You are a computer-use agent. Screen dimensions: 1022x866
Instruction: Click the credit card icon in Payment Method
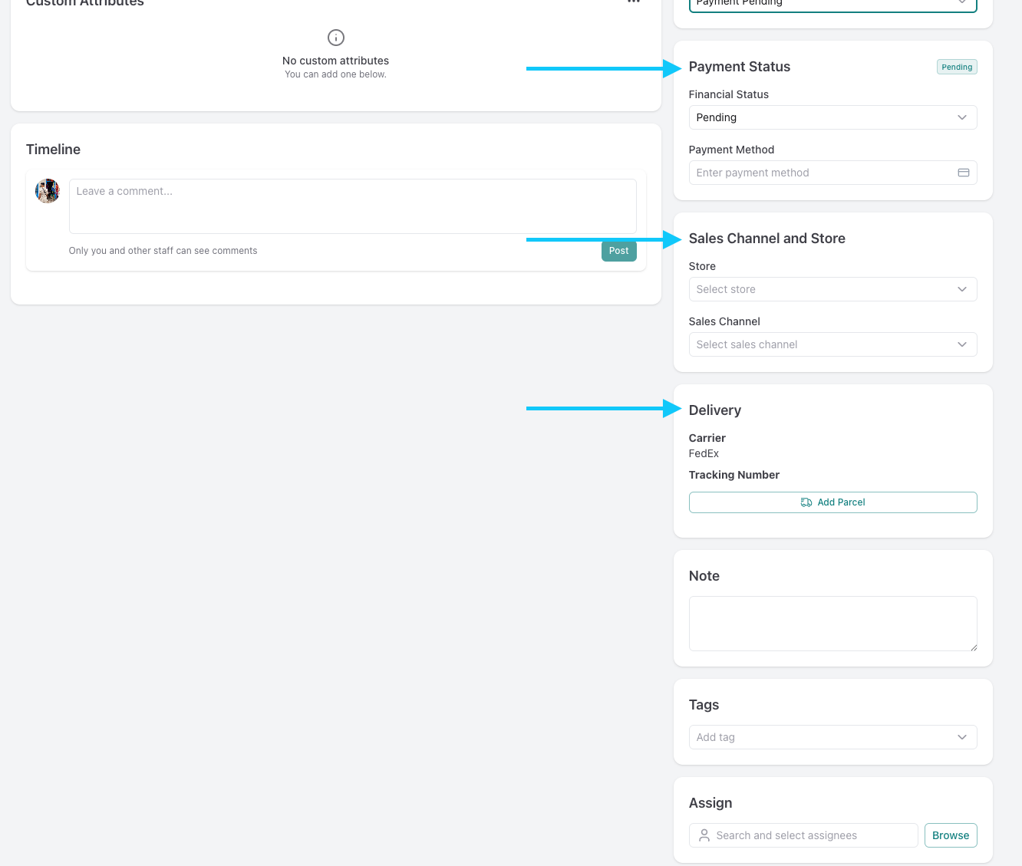tap(963, 173)
